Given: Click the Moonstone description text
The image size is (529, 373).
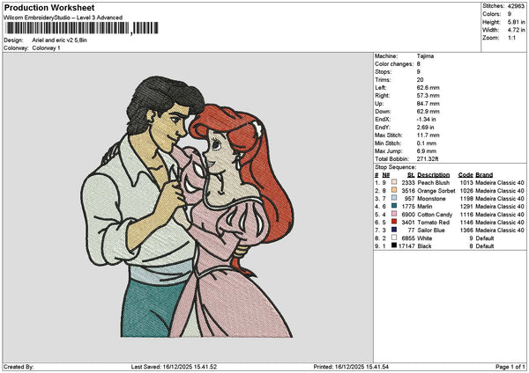Looking at the screenshot, I should click(431, 199).
